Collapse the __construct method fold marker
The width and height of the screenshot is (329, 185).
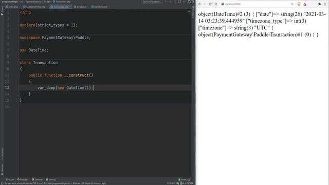pos(18,76)
